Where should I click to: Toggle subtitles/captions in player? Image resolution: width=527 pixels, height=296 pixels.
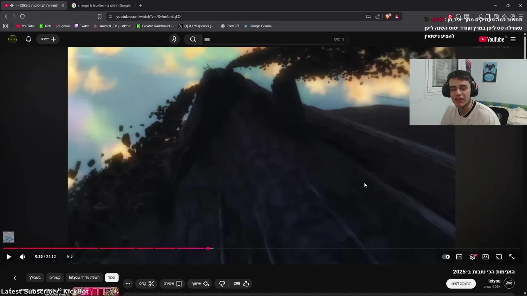459,257
